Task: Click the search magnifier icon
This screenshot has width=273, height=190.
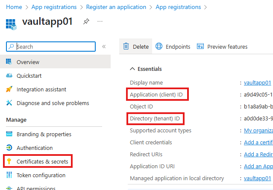Action: 11,47
